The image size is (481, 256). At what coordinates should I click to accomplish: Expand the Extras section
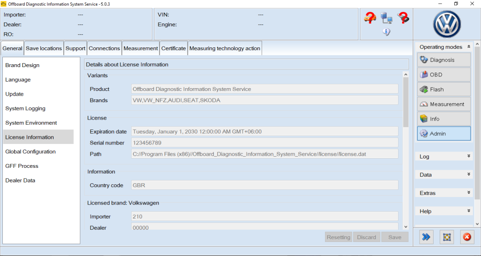click(469, 193)
